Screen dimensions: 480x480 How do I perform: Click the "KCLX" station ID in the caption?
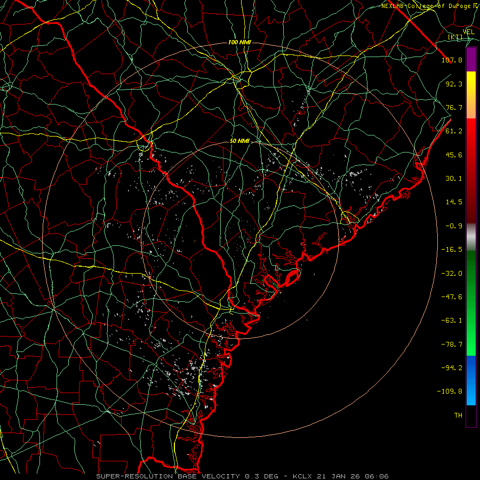(302, 476)
